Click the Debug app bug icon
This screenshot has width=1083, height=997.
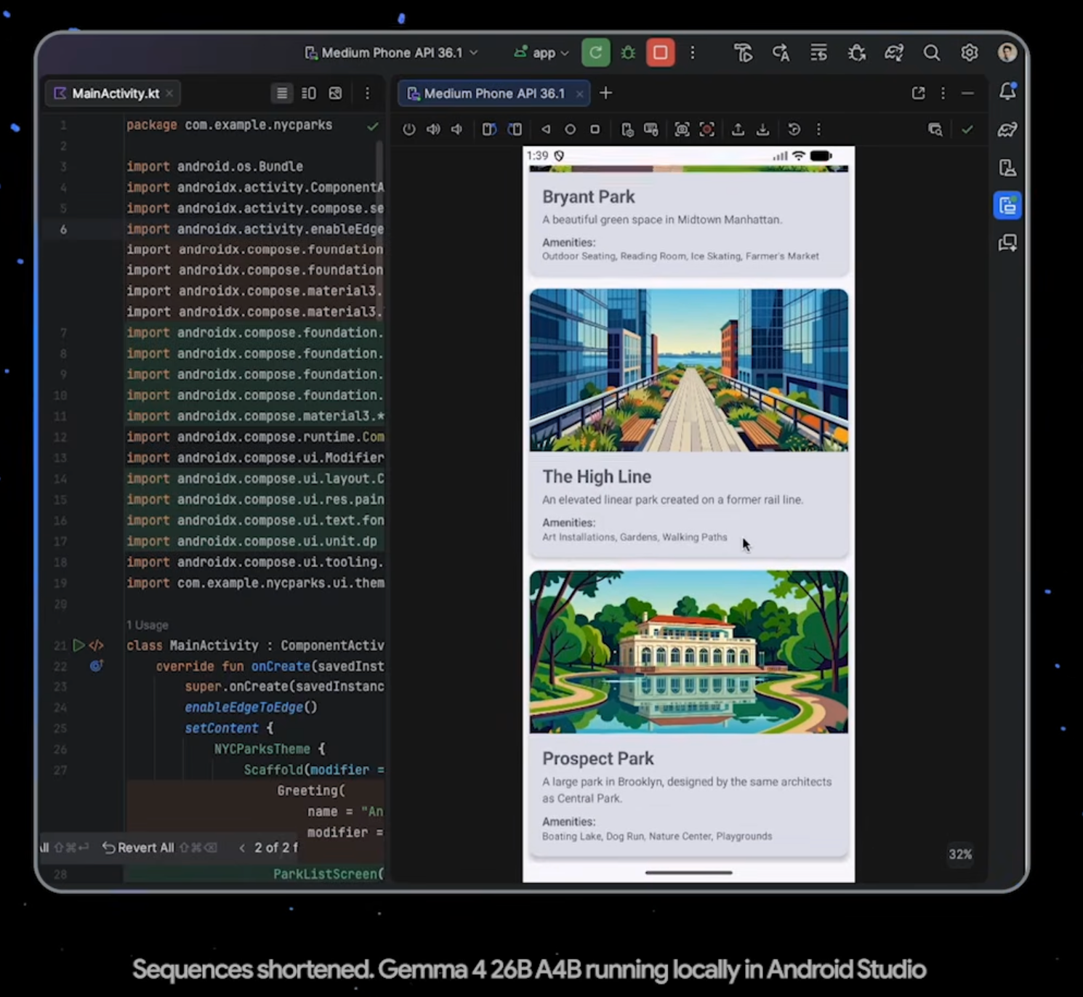628,53
